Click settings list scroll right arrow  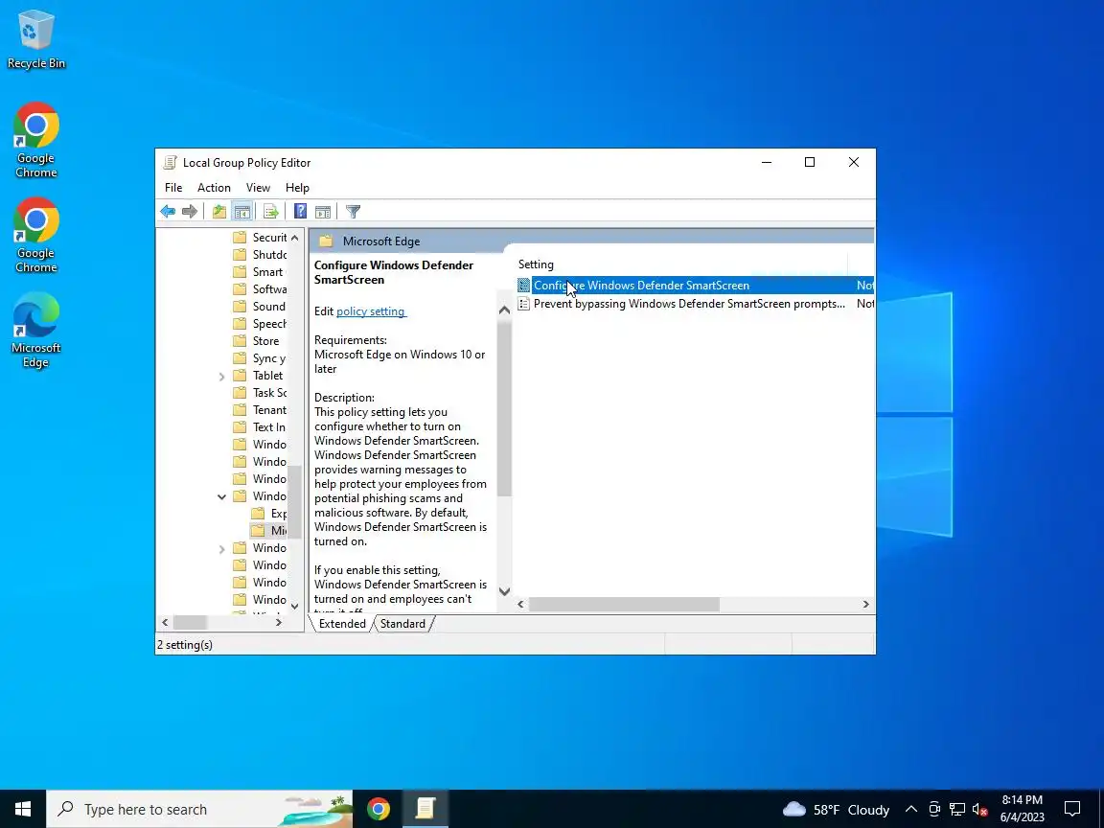click(866, 604)
